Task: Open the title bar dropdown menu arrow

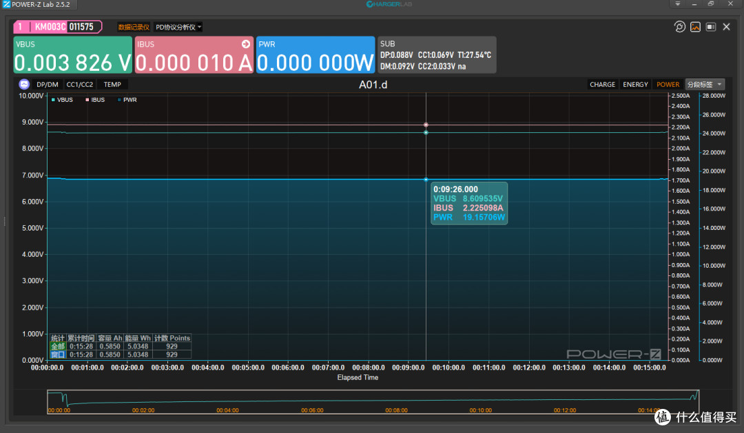Action: [678, 4]
